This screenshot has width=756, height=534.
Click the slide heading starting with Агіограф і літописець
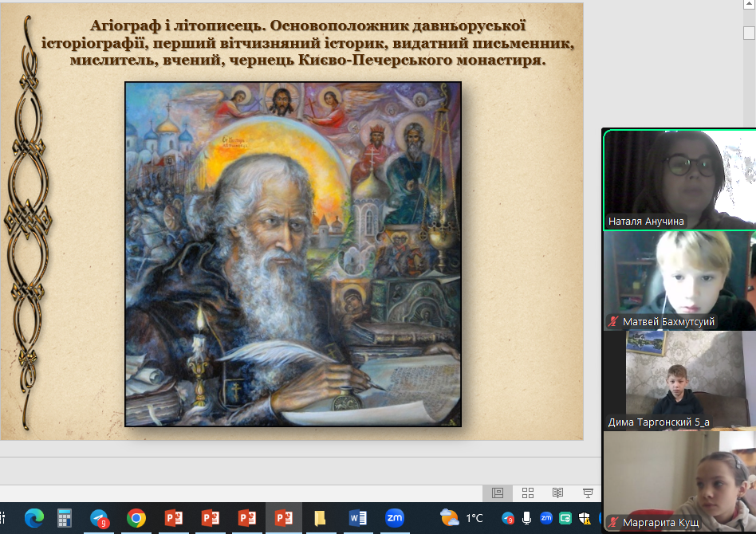point(308,43)
